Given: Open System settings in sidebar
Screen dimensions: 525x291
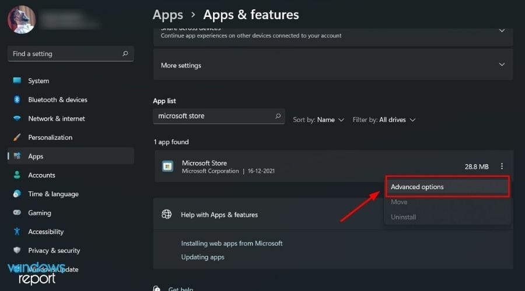Looking at the screenshot, I should 71,81.
